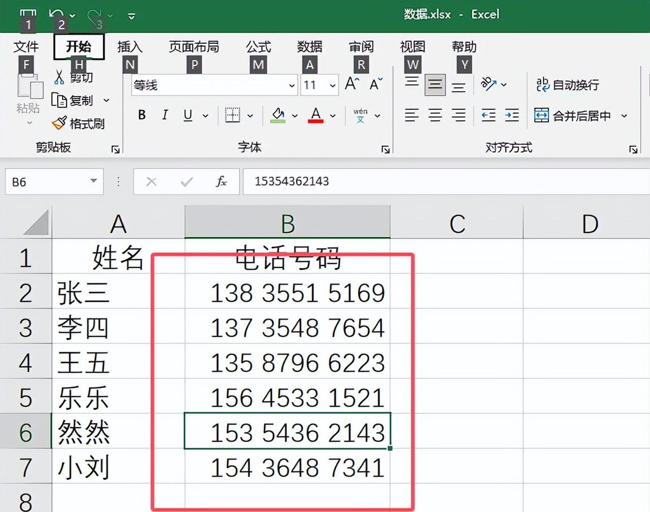This screenshot has width=650, height=512.
Task: Open Customize Quick Access Toolbar menu
Action: (x=132, y=16)
